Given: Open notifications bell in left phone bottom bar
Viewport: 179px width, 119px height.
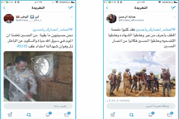Looking at the screenshot, I should coord(48,114).
